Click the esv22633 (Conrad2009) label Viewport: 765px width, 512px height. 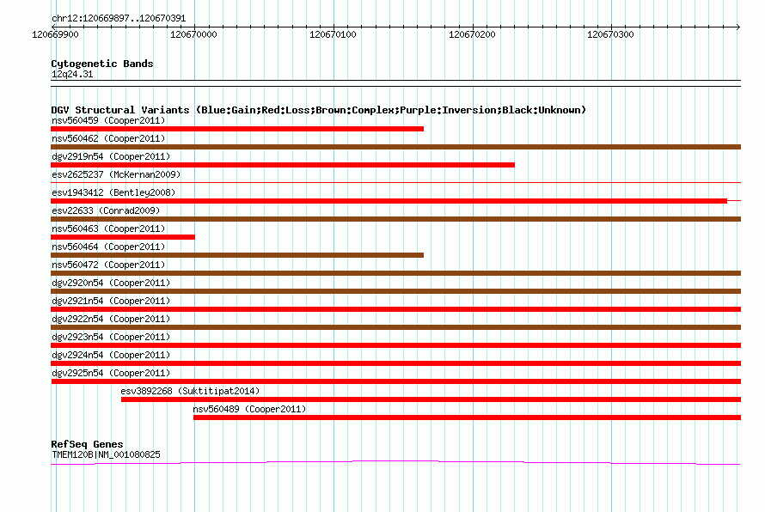point(106,210)
